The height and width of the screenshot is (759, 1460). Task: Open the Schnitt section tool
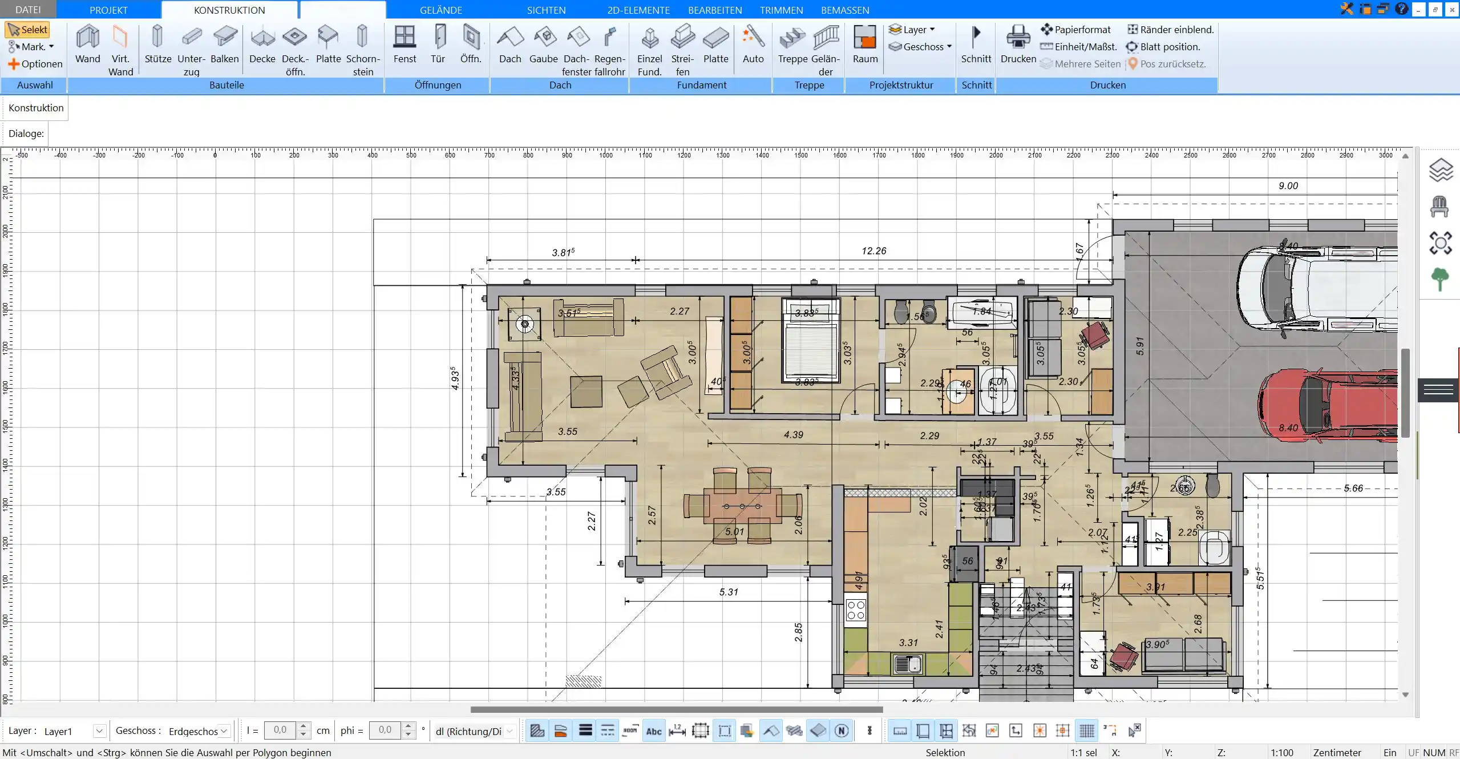tap(976, 45)
